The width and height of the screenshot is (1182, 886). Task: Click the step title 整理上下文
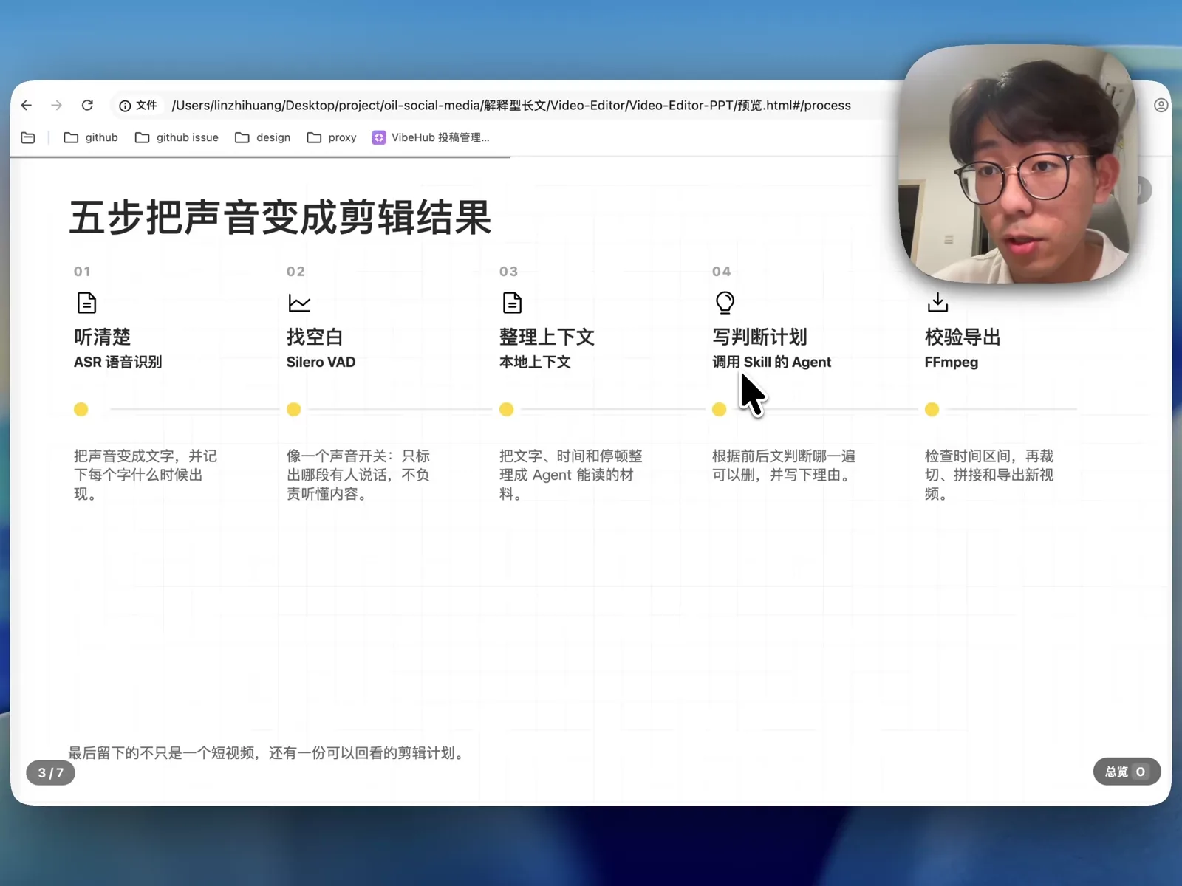click(547, 337)
